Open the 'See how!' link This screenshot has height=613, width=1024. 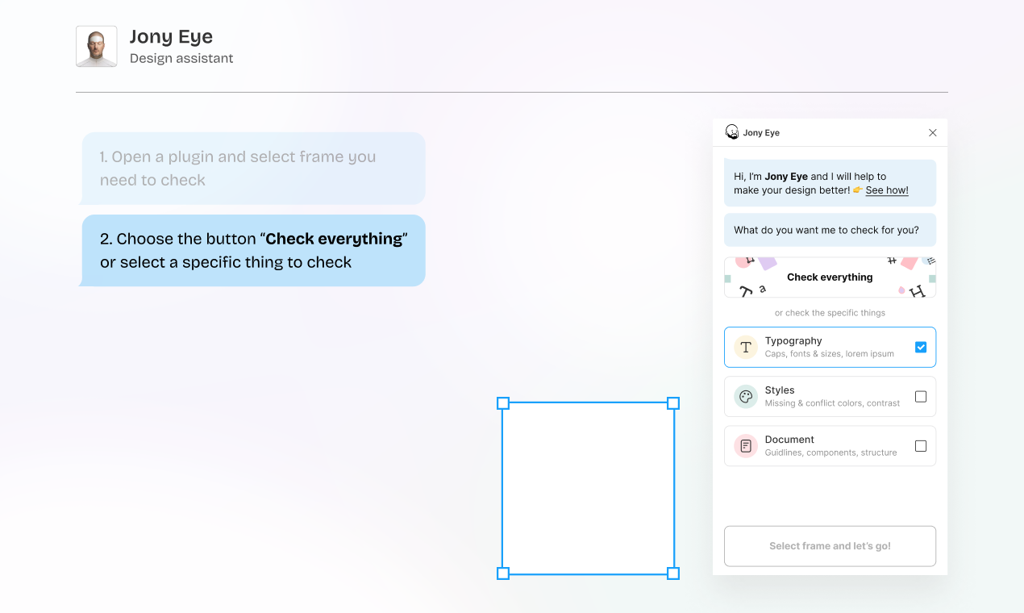click(x=887, y=190)
